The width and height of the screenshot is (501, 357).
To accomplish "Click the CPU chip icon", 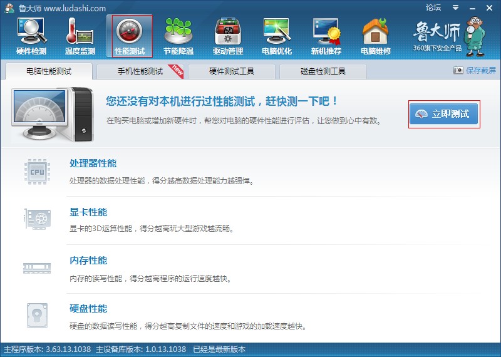I will (37, 172).
